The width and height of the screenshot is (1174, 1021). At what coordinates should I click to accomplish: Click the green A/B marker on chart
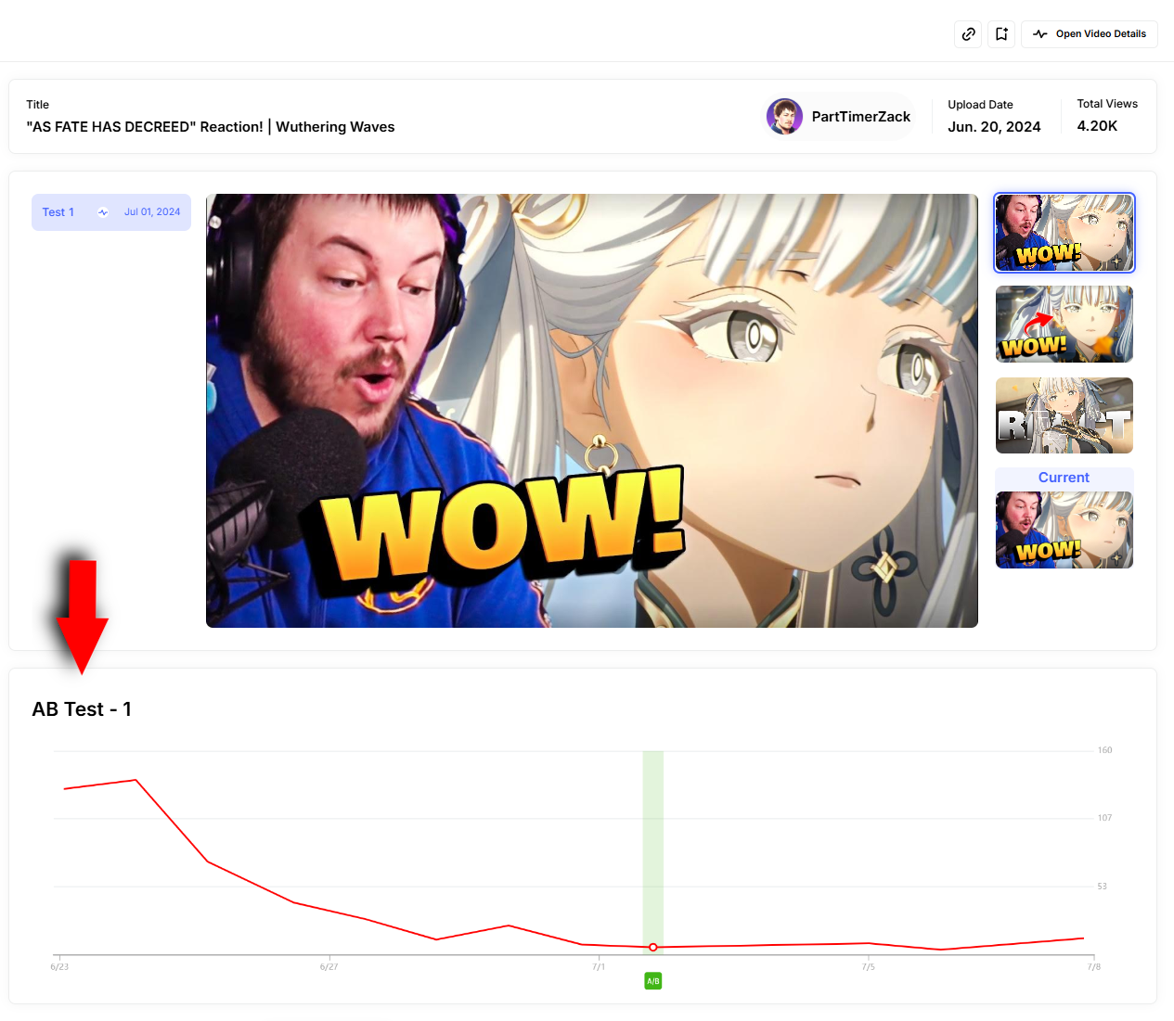click(x=653, y=981)
